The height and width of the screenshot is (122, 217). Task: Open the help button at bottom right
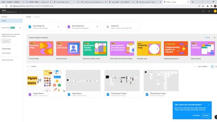[216, 117]
